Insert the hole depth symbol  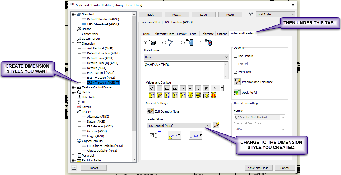pos(160,88)
